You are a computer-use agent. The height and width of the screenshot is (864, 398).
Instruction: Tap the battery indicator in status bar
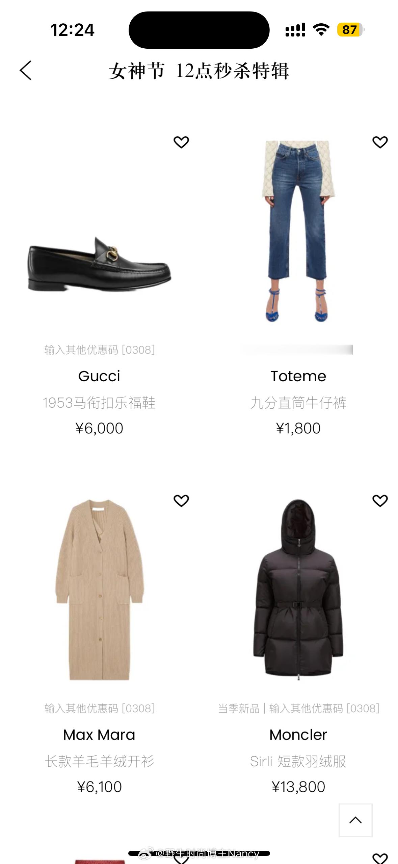(x=351, y=30)
